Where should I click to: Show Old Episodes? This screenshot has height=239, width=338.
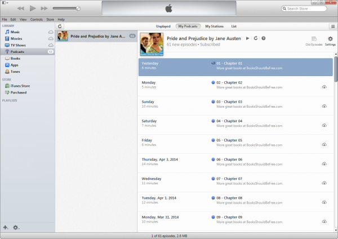[314, 41]
